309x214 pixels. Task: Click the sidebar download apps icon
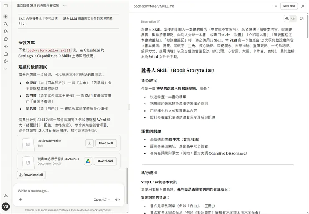click(x=6, y=196)
